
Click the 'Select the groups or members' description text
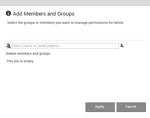coord(66,23)
